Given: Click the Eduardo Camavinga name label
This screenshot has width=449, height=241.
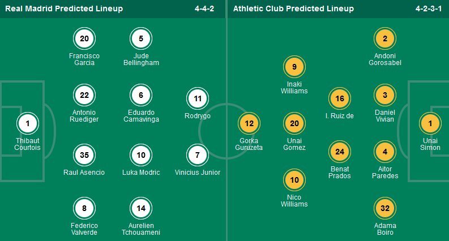Looking at the screenshot, I should pos(141,116).
